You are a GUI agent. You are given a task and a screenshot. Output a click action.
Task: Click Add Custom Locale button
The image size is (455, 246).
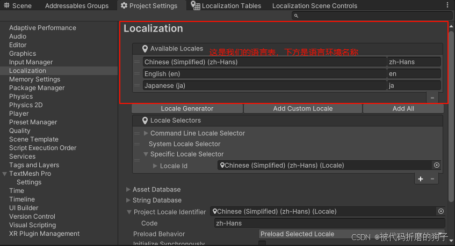pyautogui.click(x=303, y=108)
